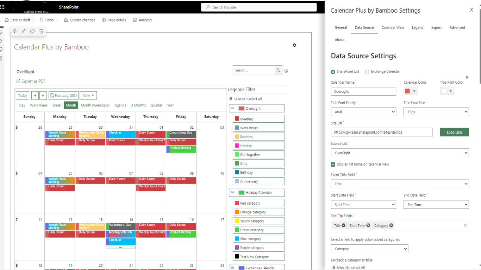Toggle Display list name on calendar view
Image resolution: width=481 pixels, height=270 pixels.
(333, 164)
